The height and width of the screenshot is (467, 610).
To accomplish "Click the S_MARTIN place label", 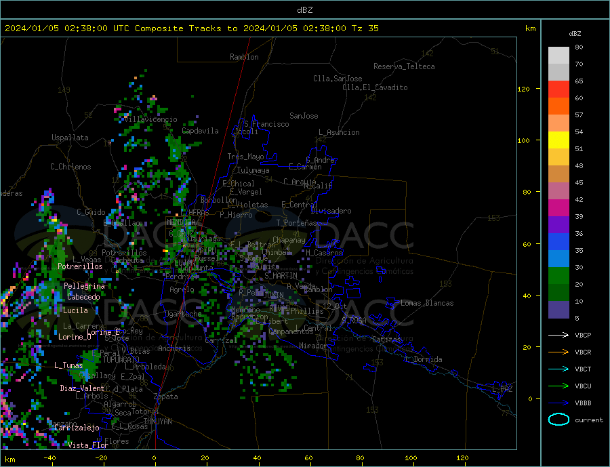I will 281,276.
